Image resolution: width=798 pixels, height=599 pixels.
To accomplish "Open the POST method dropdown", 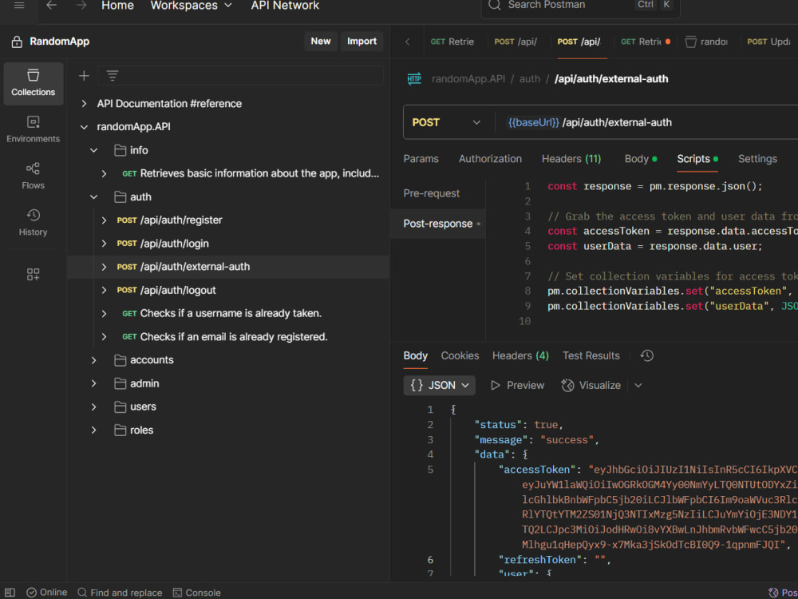I will point(446,122).
